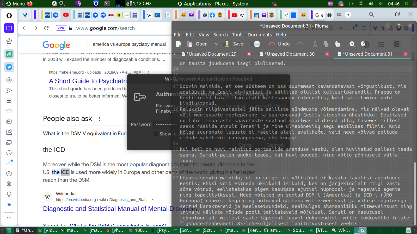
Task: Click the Google logo
Action: (x=56, y=45)
